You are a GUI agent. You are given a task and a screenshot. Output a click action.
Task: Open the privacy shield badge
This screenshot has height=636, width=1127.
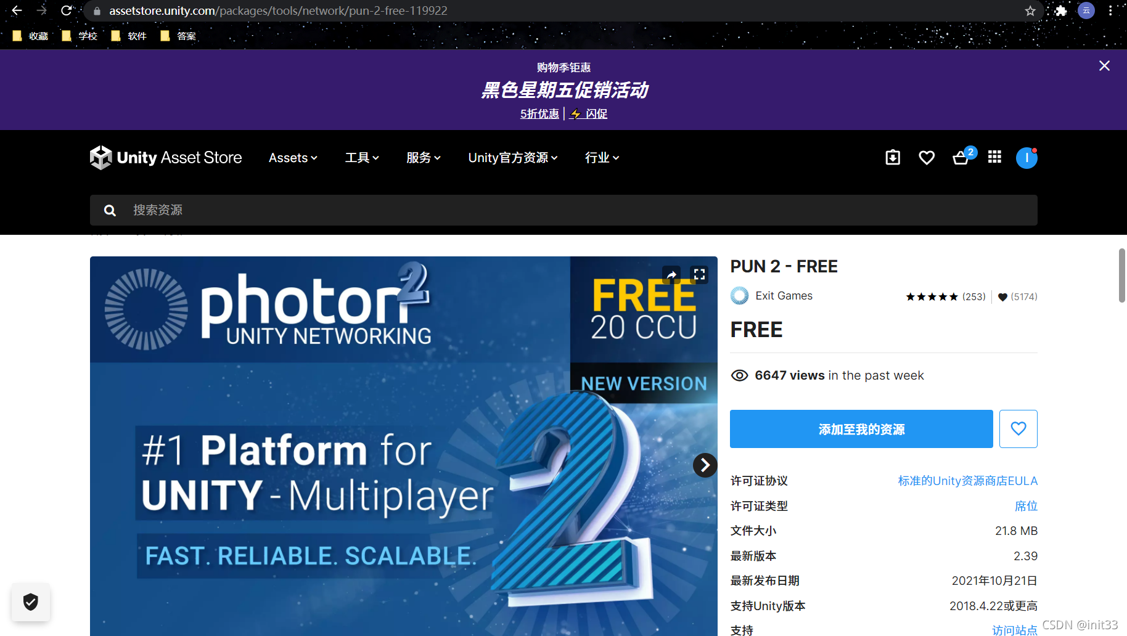31,602
